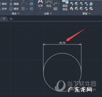102x97 pixels.
Task: Select the Leader tool icon
Action: point(55,4)
